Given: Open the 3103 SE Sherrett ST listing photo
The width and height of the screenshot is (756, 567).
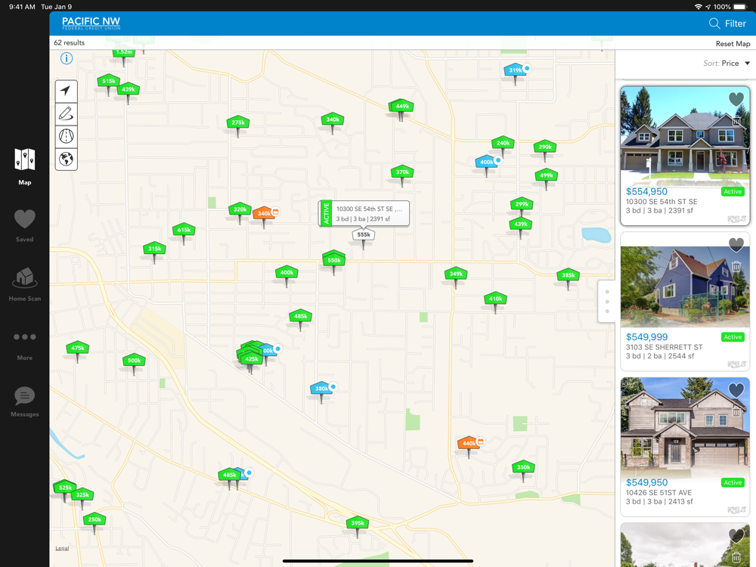Looking at the screenshot, I should click(685, 287).
